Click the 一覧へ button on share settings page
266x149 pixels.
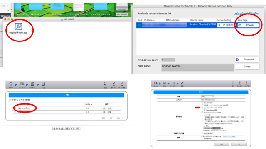pos(239,144)
